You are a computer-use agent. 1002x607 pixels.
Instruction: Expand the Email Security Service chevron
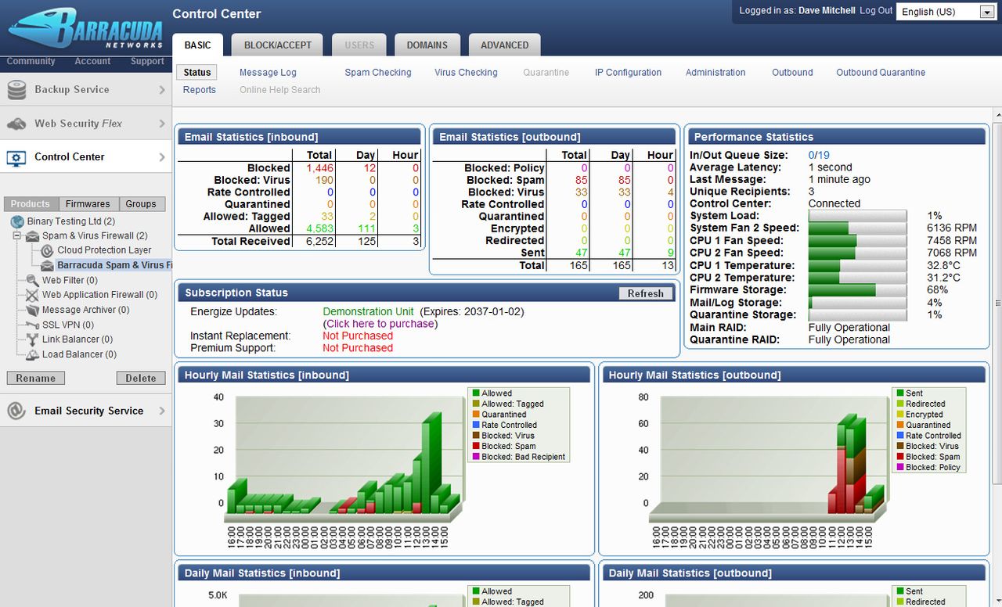tap(162, 411)
